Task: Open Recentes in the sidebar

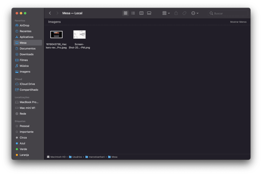Action: pyautogui.click(x=25, y=31)
